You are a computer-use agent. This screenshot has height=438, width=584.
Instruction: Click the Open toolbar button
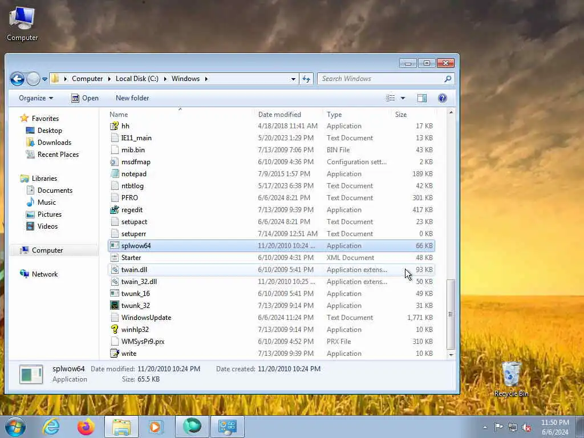pos(85,98)
